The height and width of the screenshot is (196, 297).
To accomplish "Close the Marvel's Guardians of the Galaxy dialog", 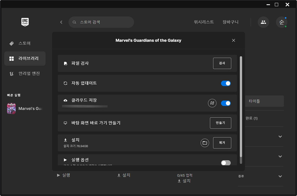I will click(x=233, y=40).
